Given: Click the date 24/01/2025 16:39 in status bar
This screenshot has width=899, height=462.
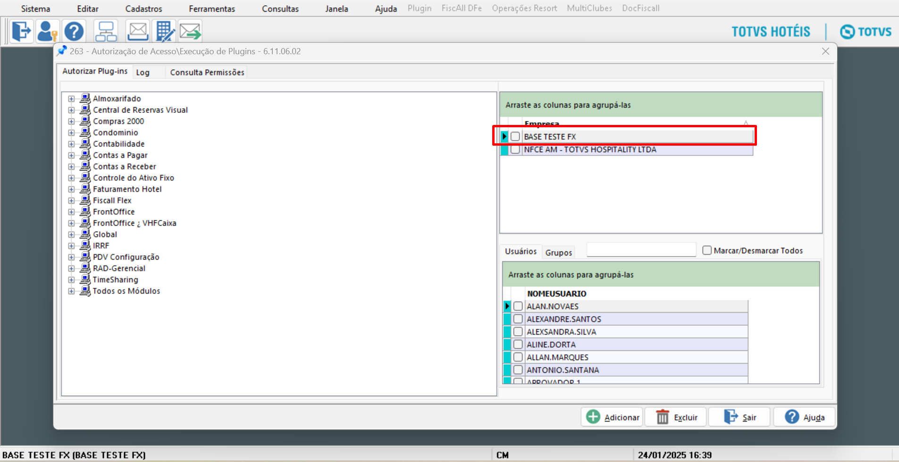Looking at the screenshot, I should (x=675, y=455).
